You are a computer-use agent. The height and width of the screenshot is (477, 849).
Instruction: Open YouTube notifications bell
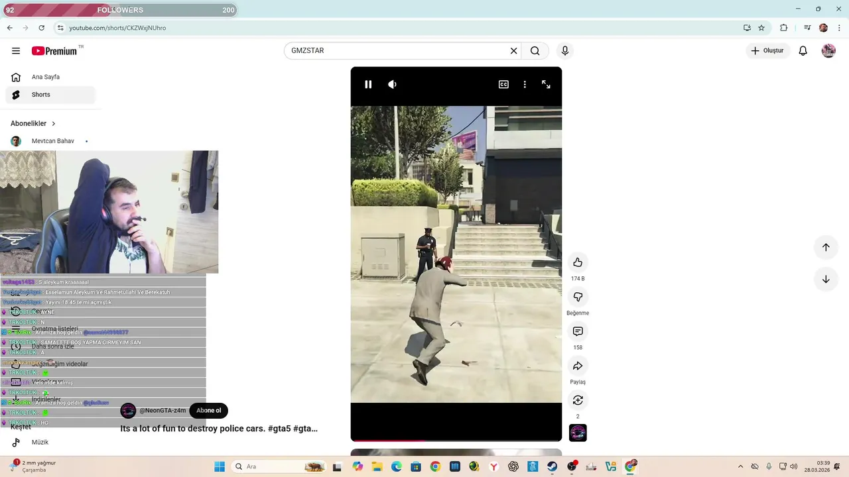pos(803,51)
